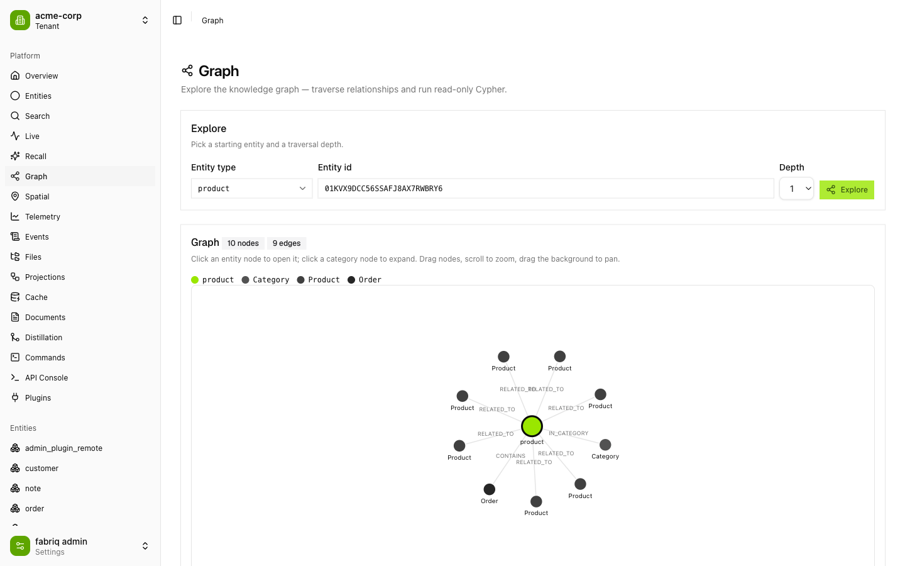Viewport: 905px width, 566px height.
Task: Click into the Entity id field
Action: (546, 189)
